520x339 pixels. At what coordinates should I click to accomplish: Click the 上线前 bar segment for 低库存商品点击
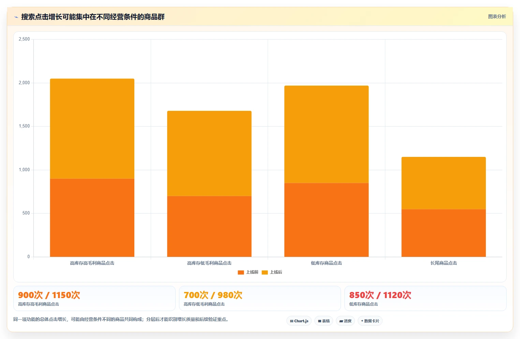coord(326,220)
